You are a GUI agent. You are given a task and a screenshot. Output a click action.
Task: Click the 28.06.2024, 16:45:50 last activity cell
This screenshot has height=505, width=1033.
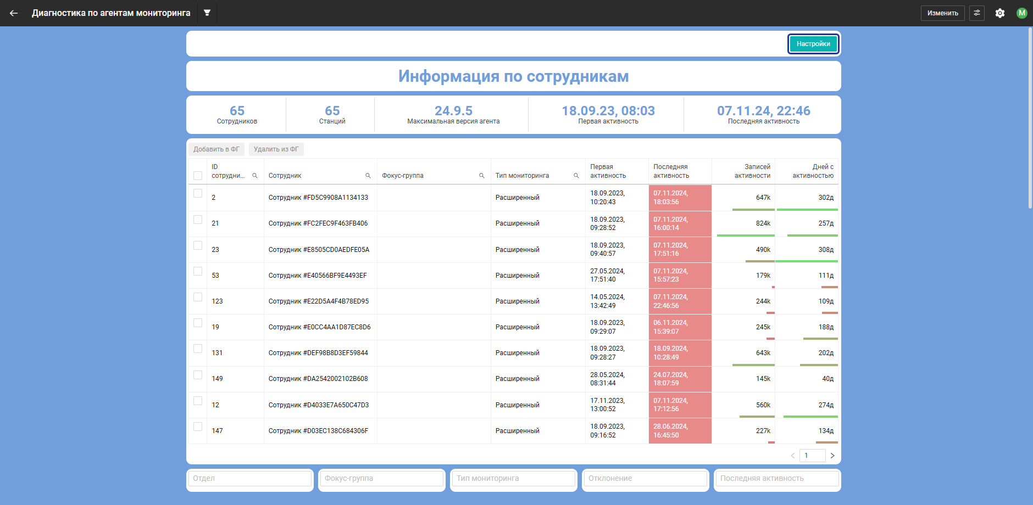(680, 431)
